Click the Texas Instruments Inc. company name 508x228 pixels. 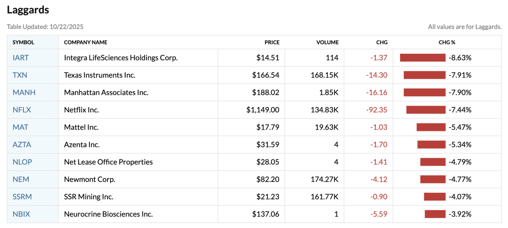tap(99, 75)
